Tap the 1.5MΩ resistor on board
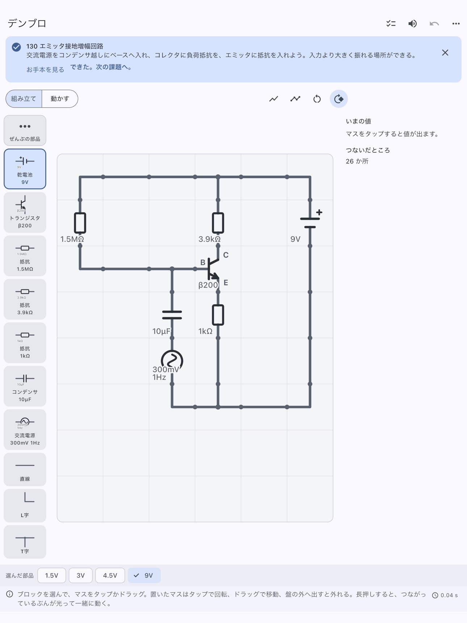 pos(80,223)
